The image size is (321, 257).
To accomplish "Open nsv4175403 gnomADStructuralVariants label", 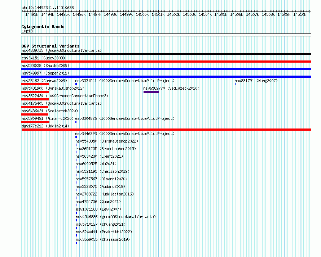I will [62, 103].
